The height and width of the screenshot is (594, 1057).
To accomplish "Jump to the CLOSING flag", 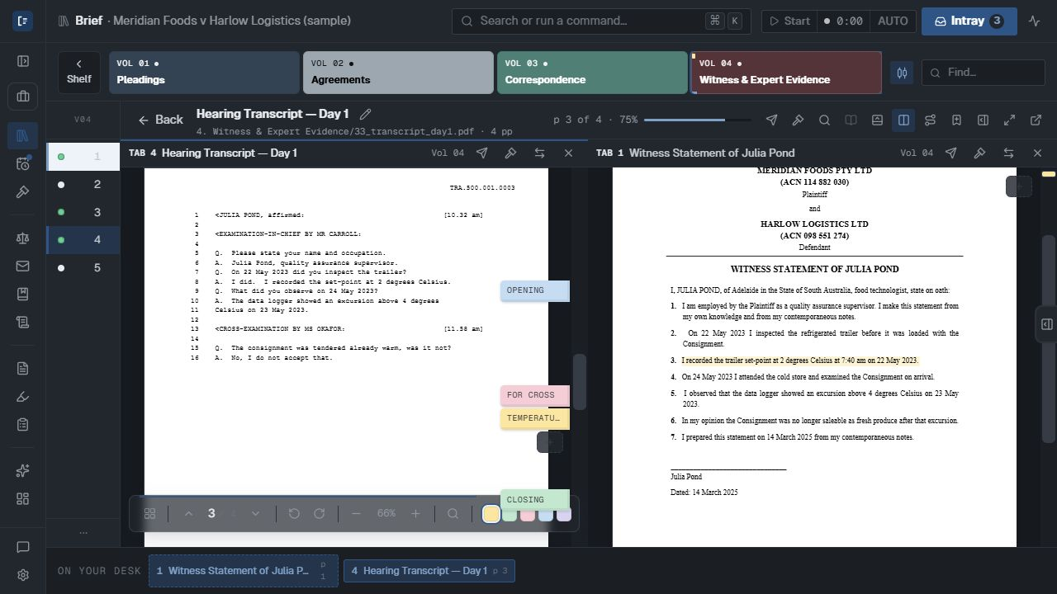I will pyautogui.click(x=535, y=500).
